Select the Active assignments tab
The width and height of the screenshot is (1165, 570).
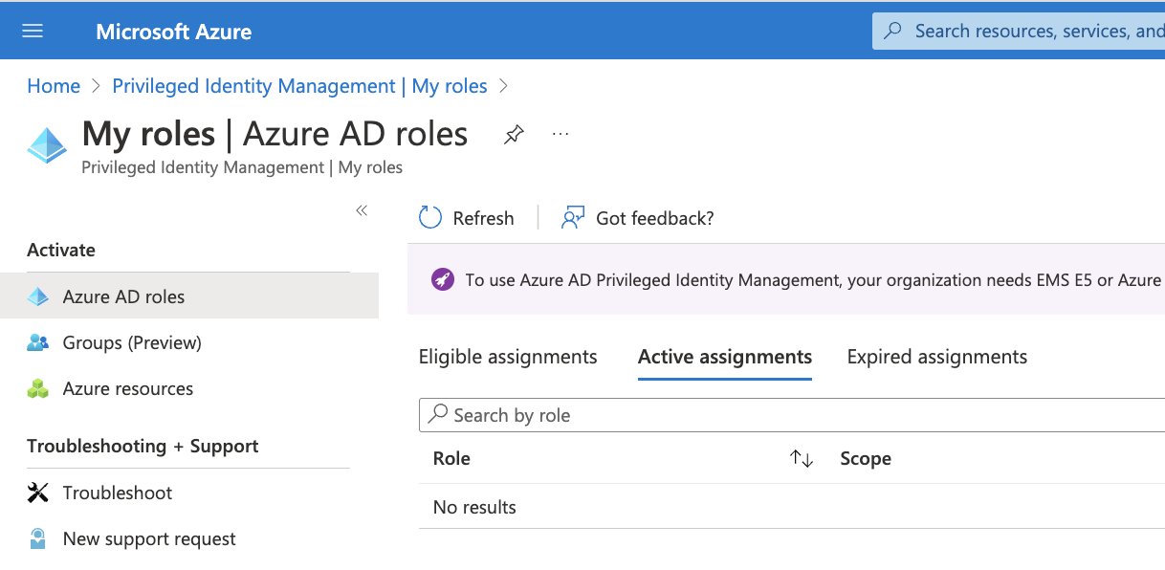pos(725,357)
